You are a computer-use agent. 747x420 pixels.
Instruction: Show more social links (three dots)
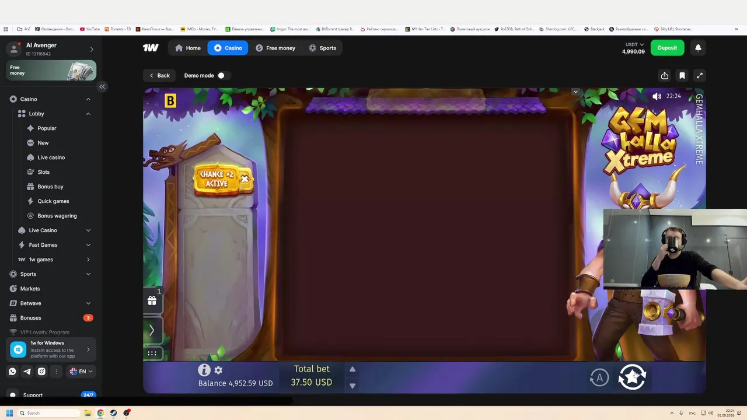tap(56, 371)
